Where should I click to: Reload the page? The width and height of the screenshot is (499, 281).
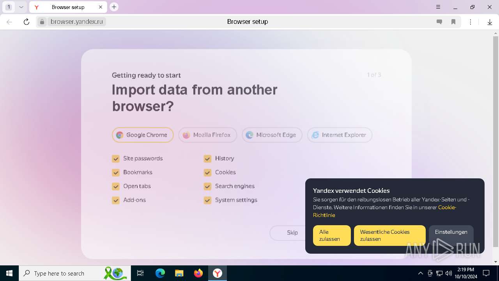click(x=27, y=22)
